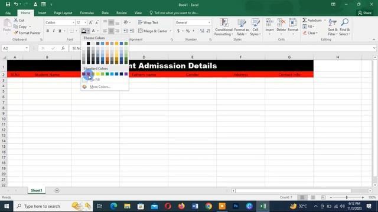This screenshot has height=212, width=378.
Task: Click the Save icon in the quick access toolbar
Action: (8, 4)
